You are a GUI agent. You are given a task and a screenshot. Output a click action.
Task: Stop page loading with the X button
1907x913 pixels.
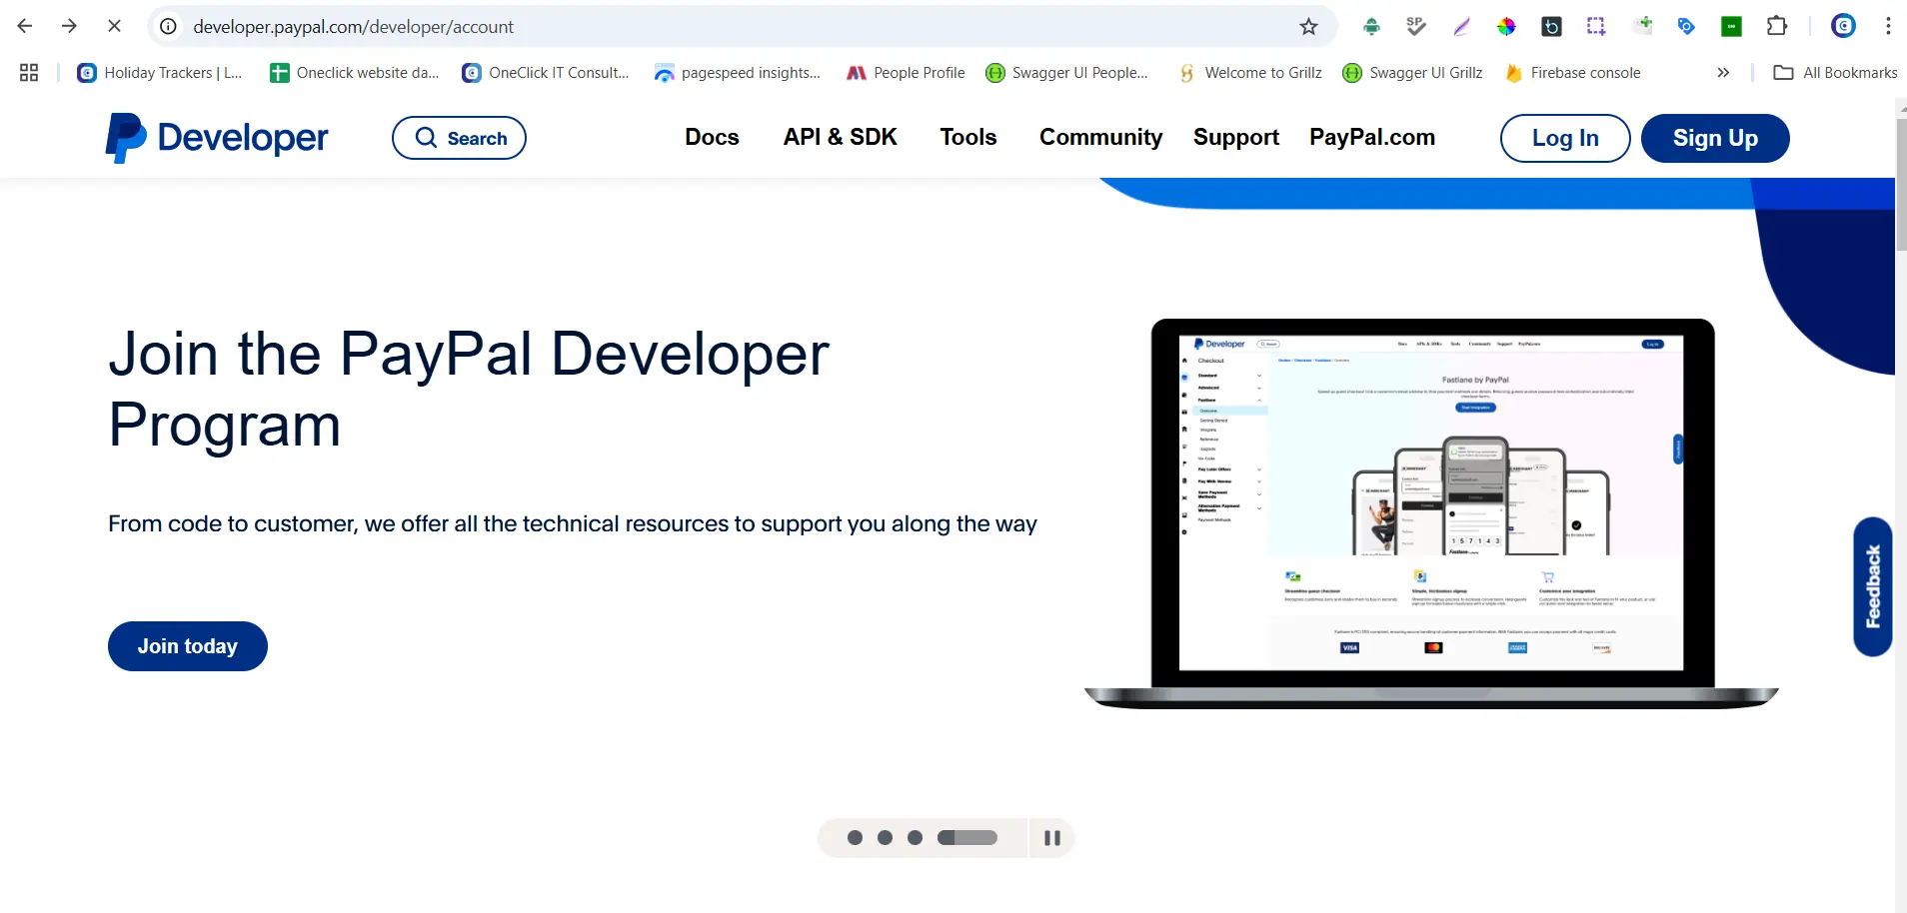pos(114,26)
